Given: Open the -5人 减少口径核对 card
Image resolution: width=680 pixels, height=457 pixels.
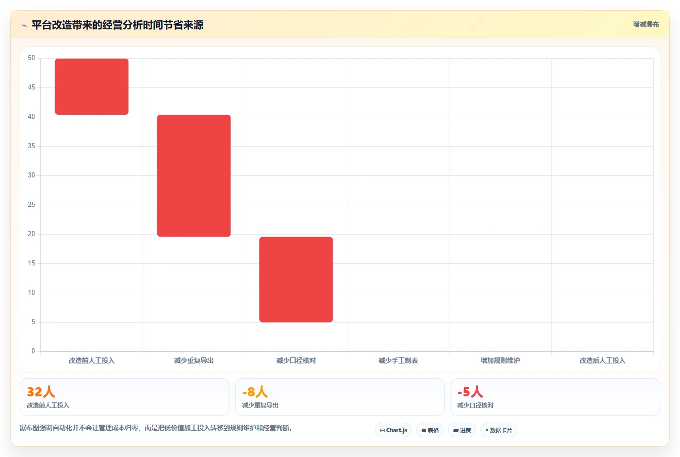Looking at the screenshot, I should tap(555, 397).
